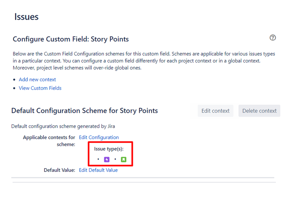This screenshot has height=205, width=297.
Task: Go to View Custom Fields
Action: (x=40, y=88)
